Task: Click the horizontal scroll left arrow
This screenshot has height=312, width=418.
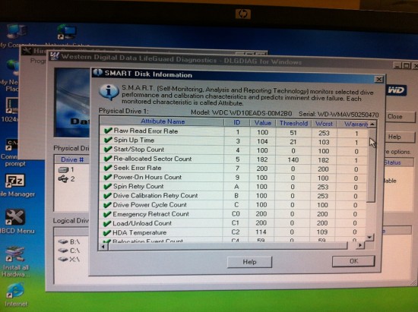Action: tap(103, 247)
